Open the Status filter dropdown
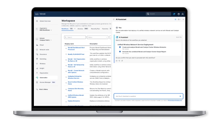219x123 pixels. click(x=98, y=37)
